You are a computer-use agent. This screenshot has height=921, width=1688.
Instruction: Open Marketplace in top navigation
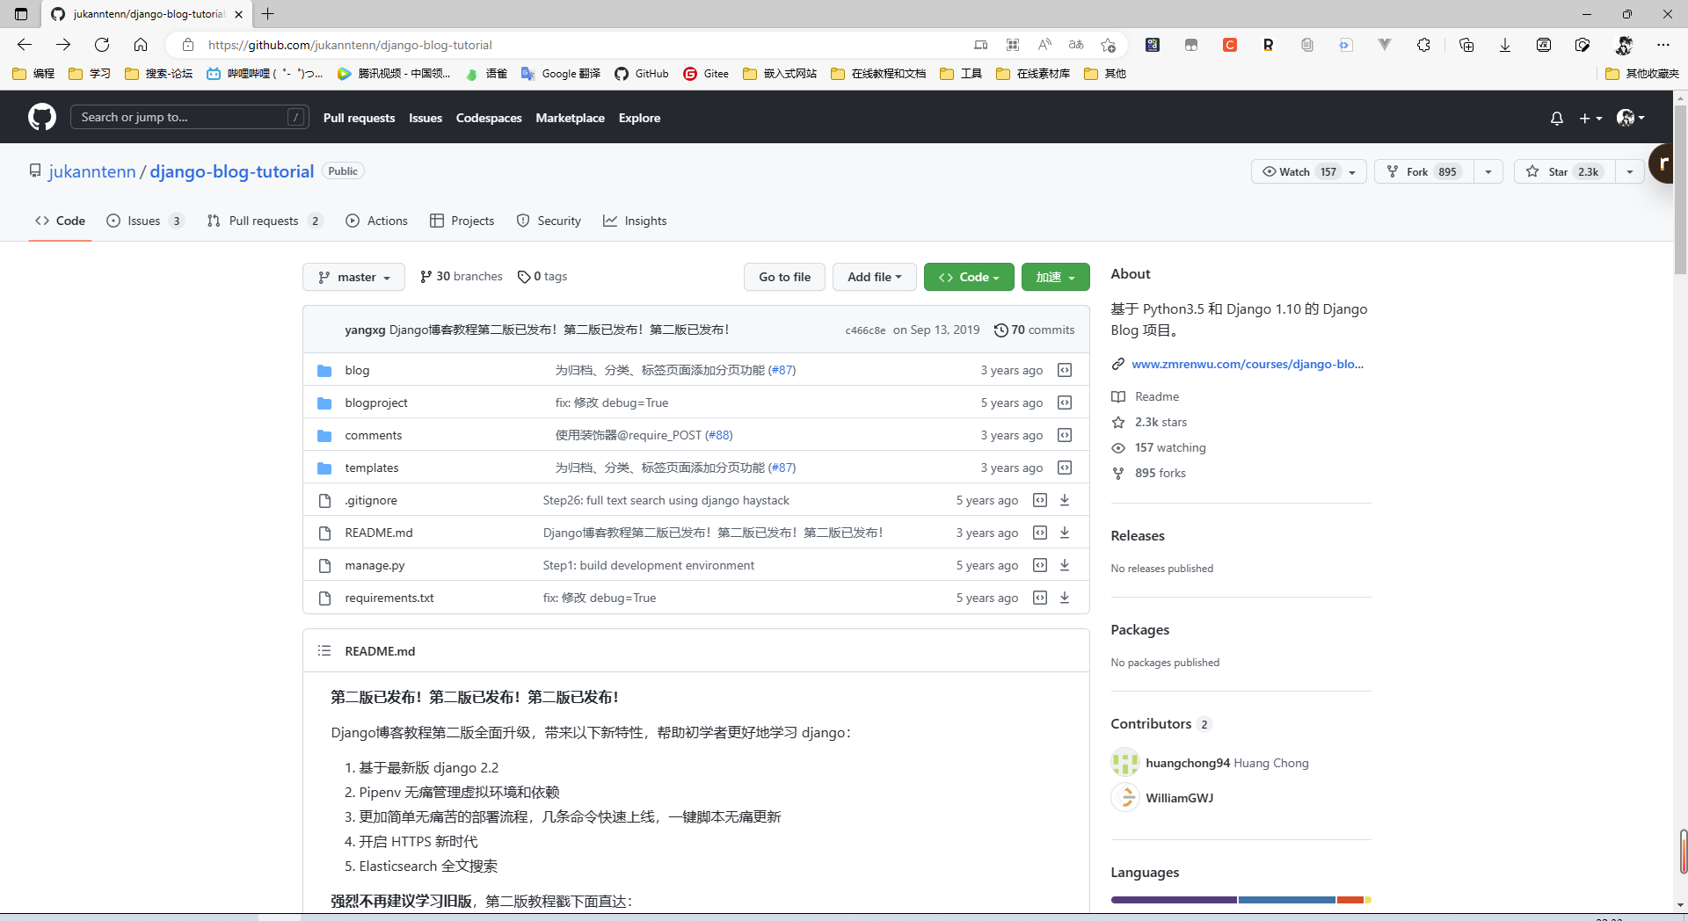[570, 118]
